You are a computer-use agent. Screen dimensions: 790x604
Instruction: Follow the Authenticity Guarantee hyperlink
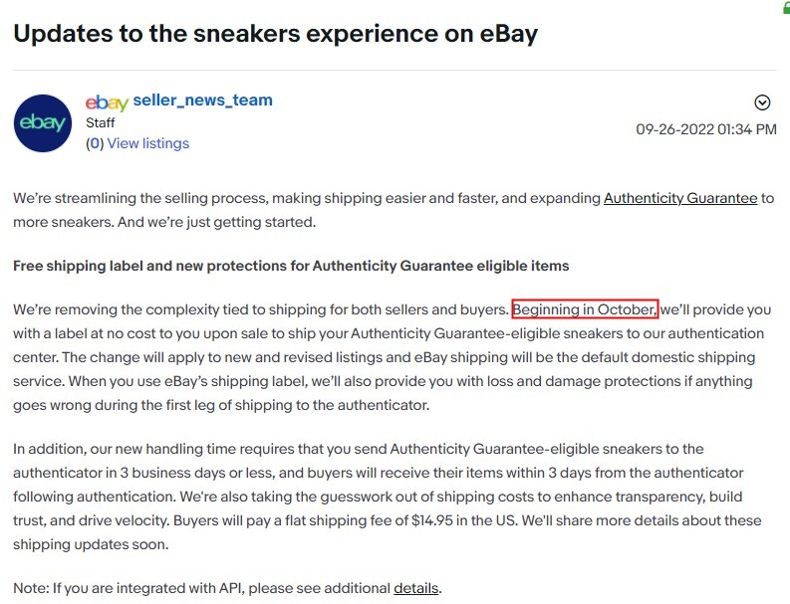pyautogui.click(x=680, y=198)
